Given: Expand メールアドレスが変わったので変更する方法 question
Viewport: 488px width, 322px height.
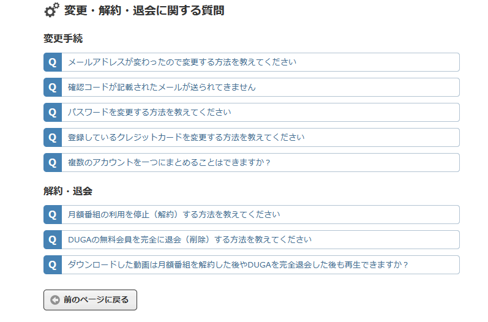Looking at the screenshot, I should pyautogui.click(x=182, y=62).
